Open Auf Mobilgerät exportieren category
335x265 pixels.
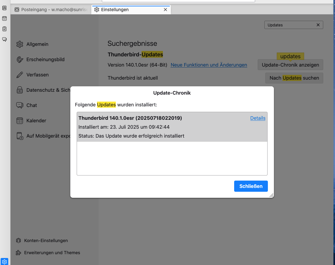pyautogui.click(x=43, y=136)
